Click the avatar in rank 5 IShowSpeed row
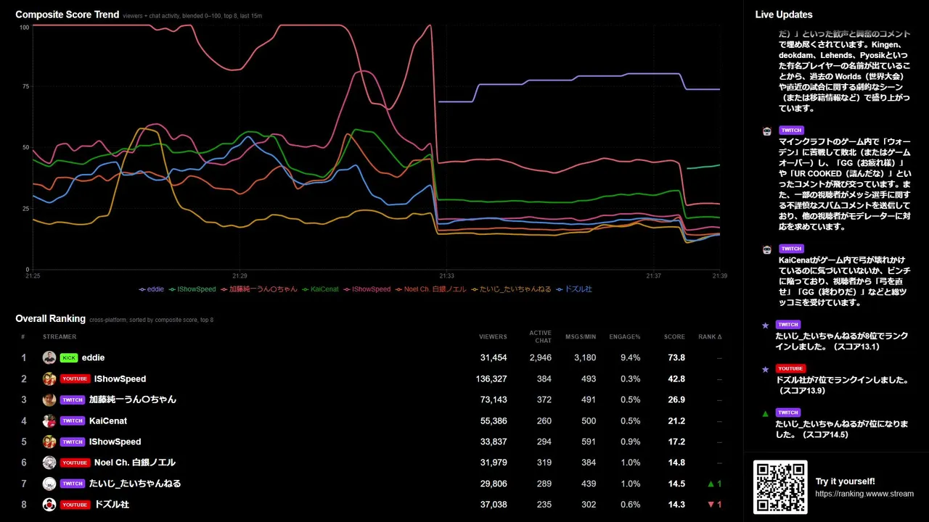This screenshot has width=929, height=522. click(49, 442)
